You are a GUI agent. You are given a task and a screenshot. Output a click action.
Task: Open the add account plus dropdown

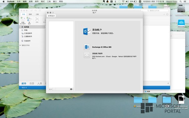(51, 89)
